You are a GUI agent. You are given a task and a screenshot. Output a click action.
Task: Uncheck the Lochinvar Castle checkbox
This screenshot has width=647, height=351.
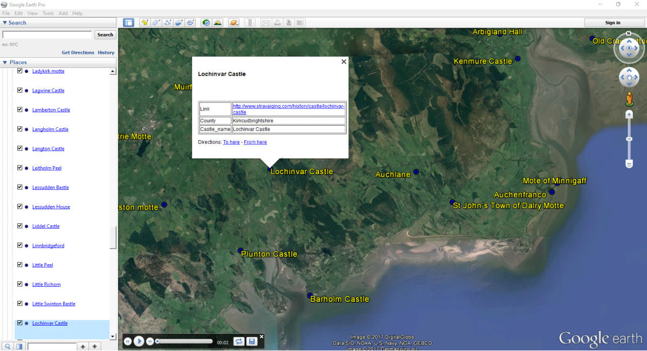tap(20, 323)
